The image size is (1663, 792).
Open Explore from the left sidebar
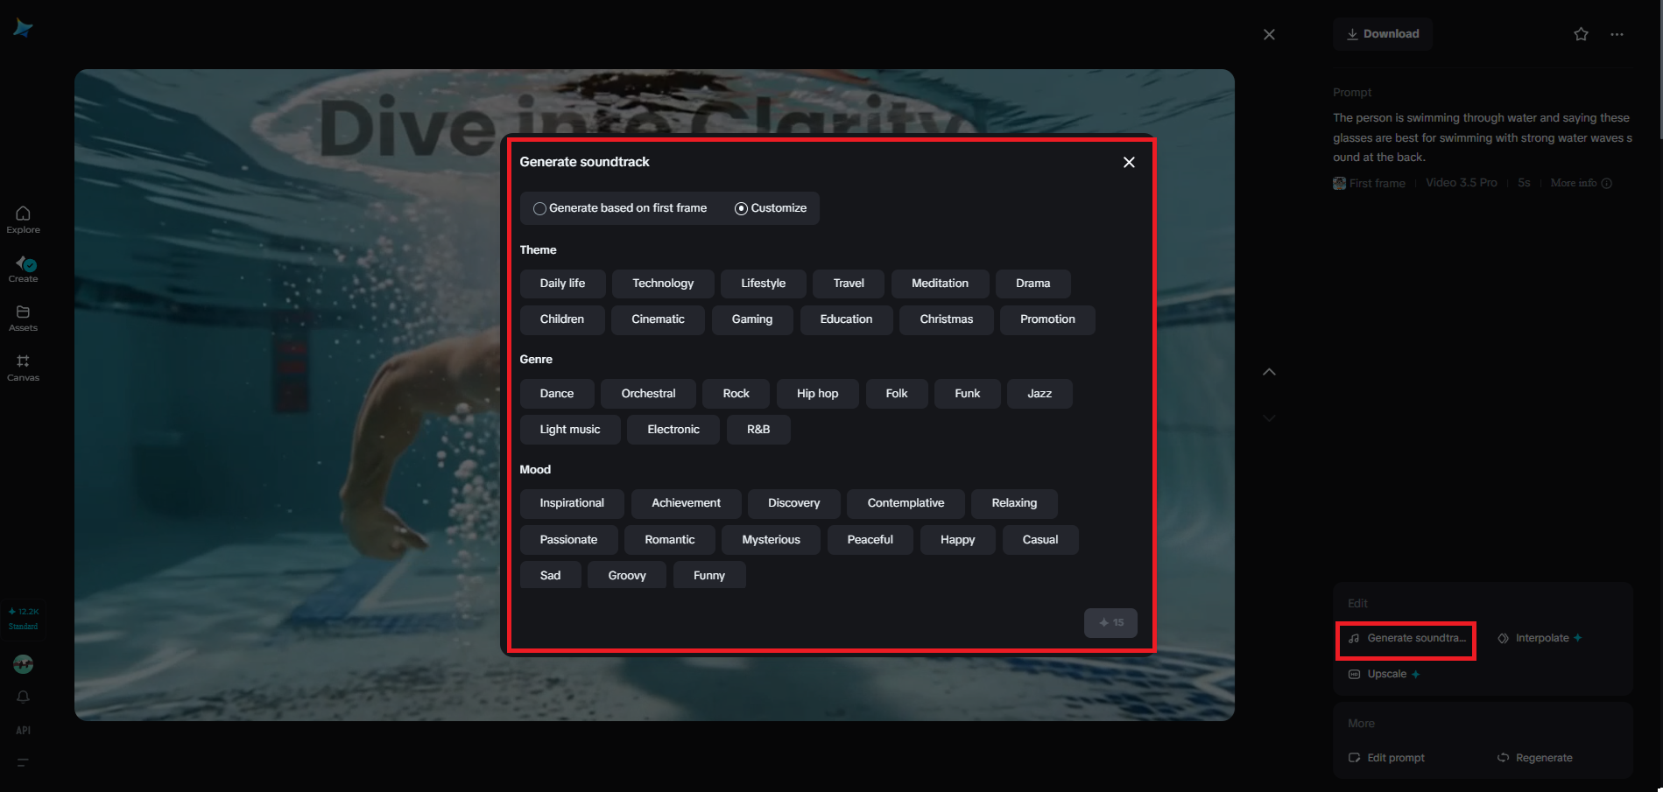coord(23,219)
